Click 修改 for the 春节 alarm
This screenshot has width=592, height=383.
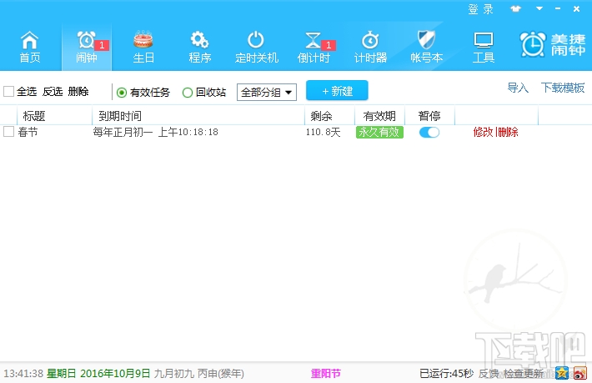pos(484,132)
